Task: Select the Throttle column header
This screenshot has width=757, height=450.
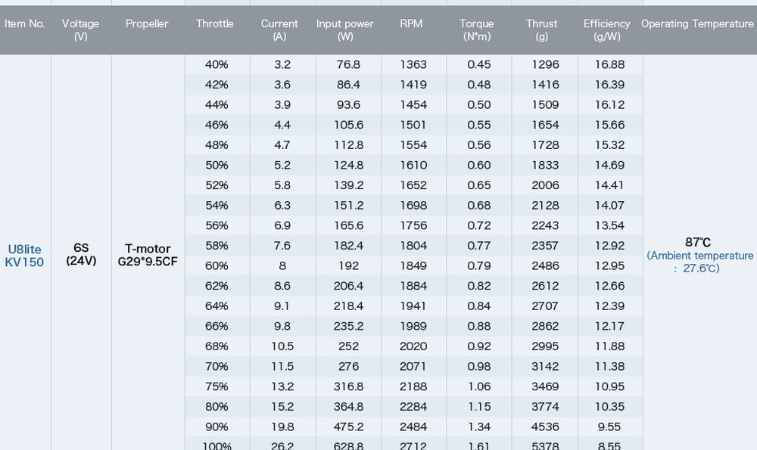Action: coord(215,23)
